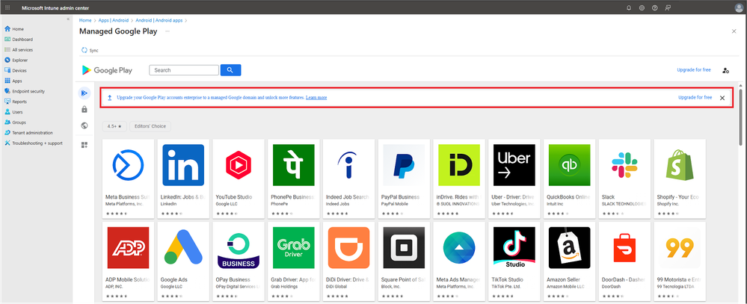747x304 pixels.
Task: Open the Slack app card
Action: [x=624, y=179]
